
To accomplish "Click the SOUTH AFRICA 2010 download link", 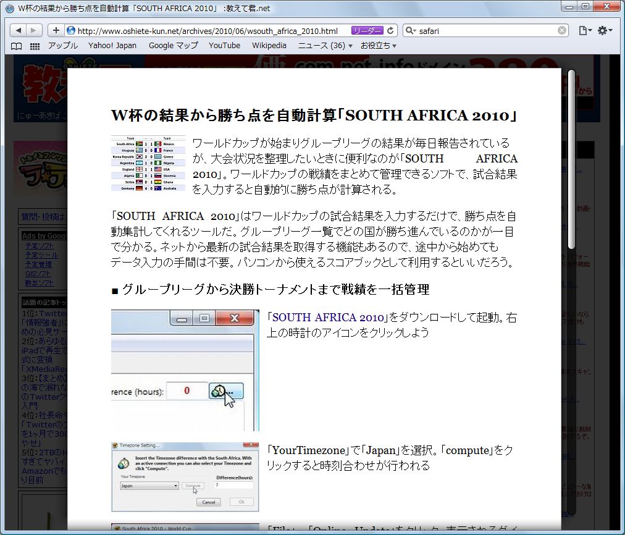I will click(x=328, y=318).
